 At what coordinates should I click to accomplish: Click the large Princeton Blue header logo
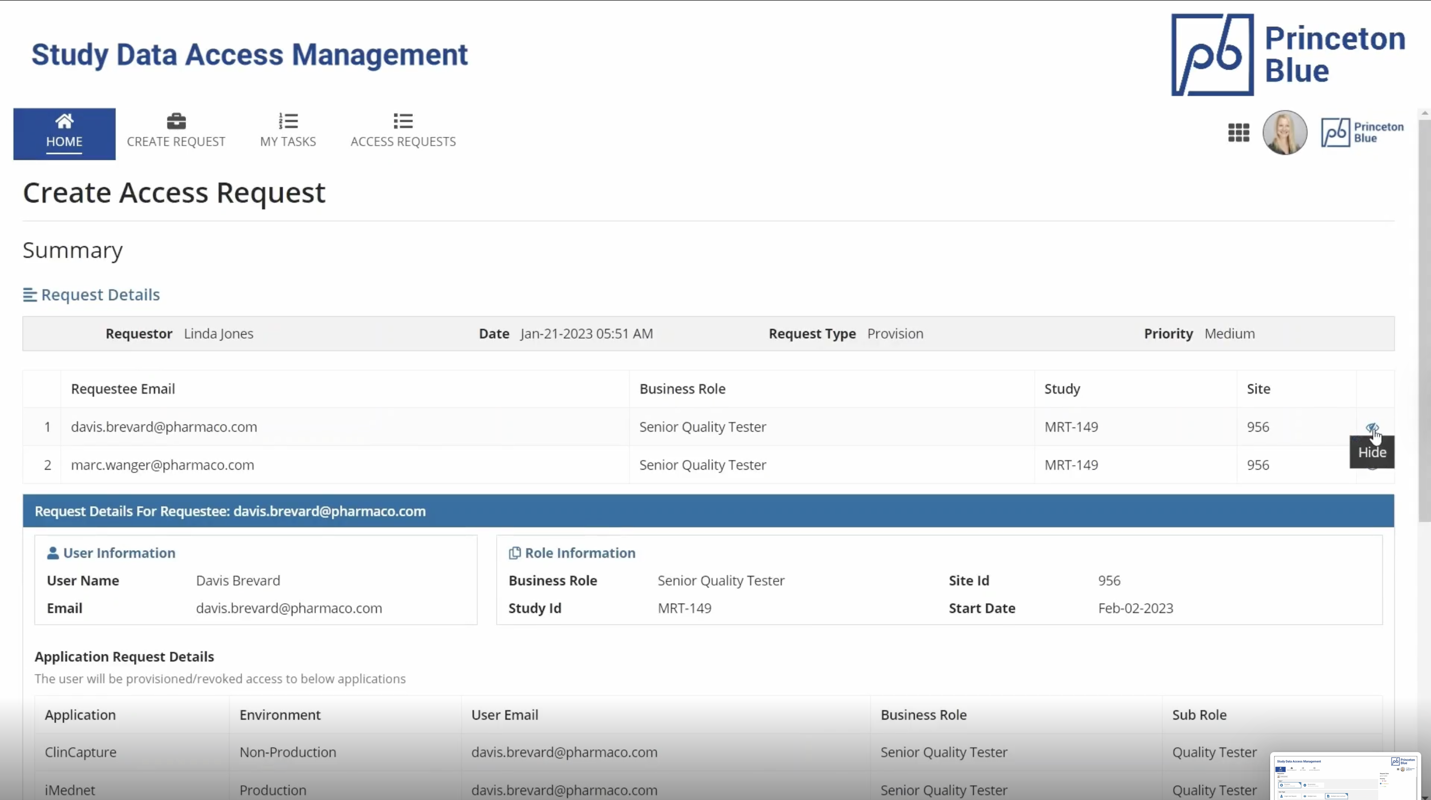click(1288, 55)
